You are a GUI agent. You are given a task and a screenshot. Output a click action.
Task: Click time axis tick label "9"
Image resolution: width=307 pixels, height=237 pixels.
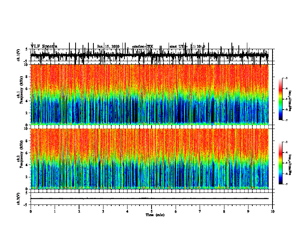248,211
